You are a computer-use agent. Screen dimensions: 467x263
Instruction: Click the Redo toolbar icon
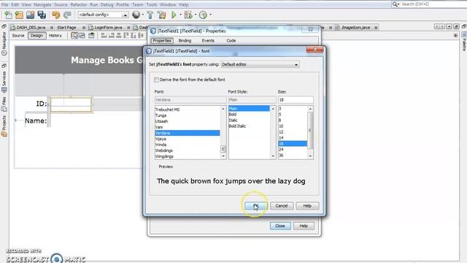[67, 15]
